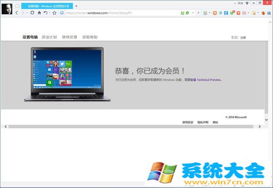Click the © 2014 Microsoft text
The image size is (273, 188).
pyautogui.click(x=236, y=117)
